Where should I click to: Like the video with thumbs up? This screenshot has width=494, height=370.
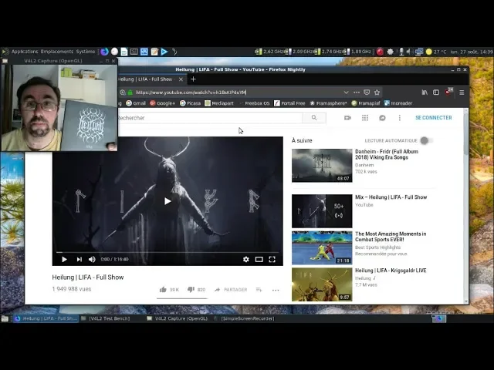(163, 290)
